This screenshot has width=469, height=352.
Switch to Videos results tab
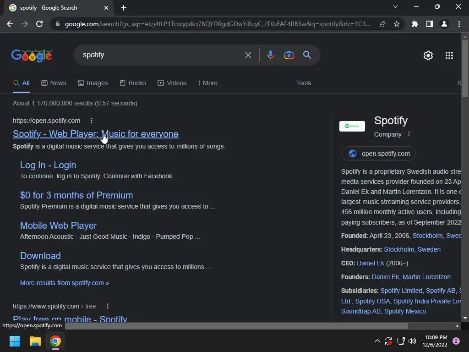pos(172,83)
